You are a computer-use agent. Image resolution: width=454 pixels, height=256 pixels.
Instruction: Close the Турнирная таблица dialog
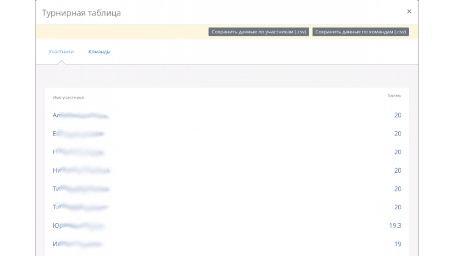(409, 11)
